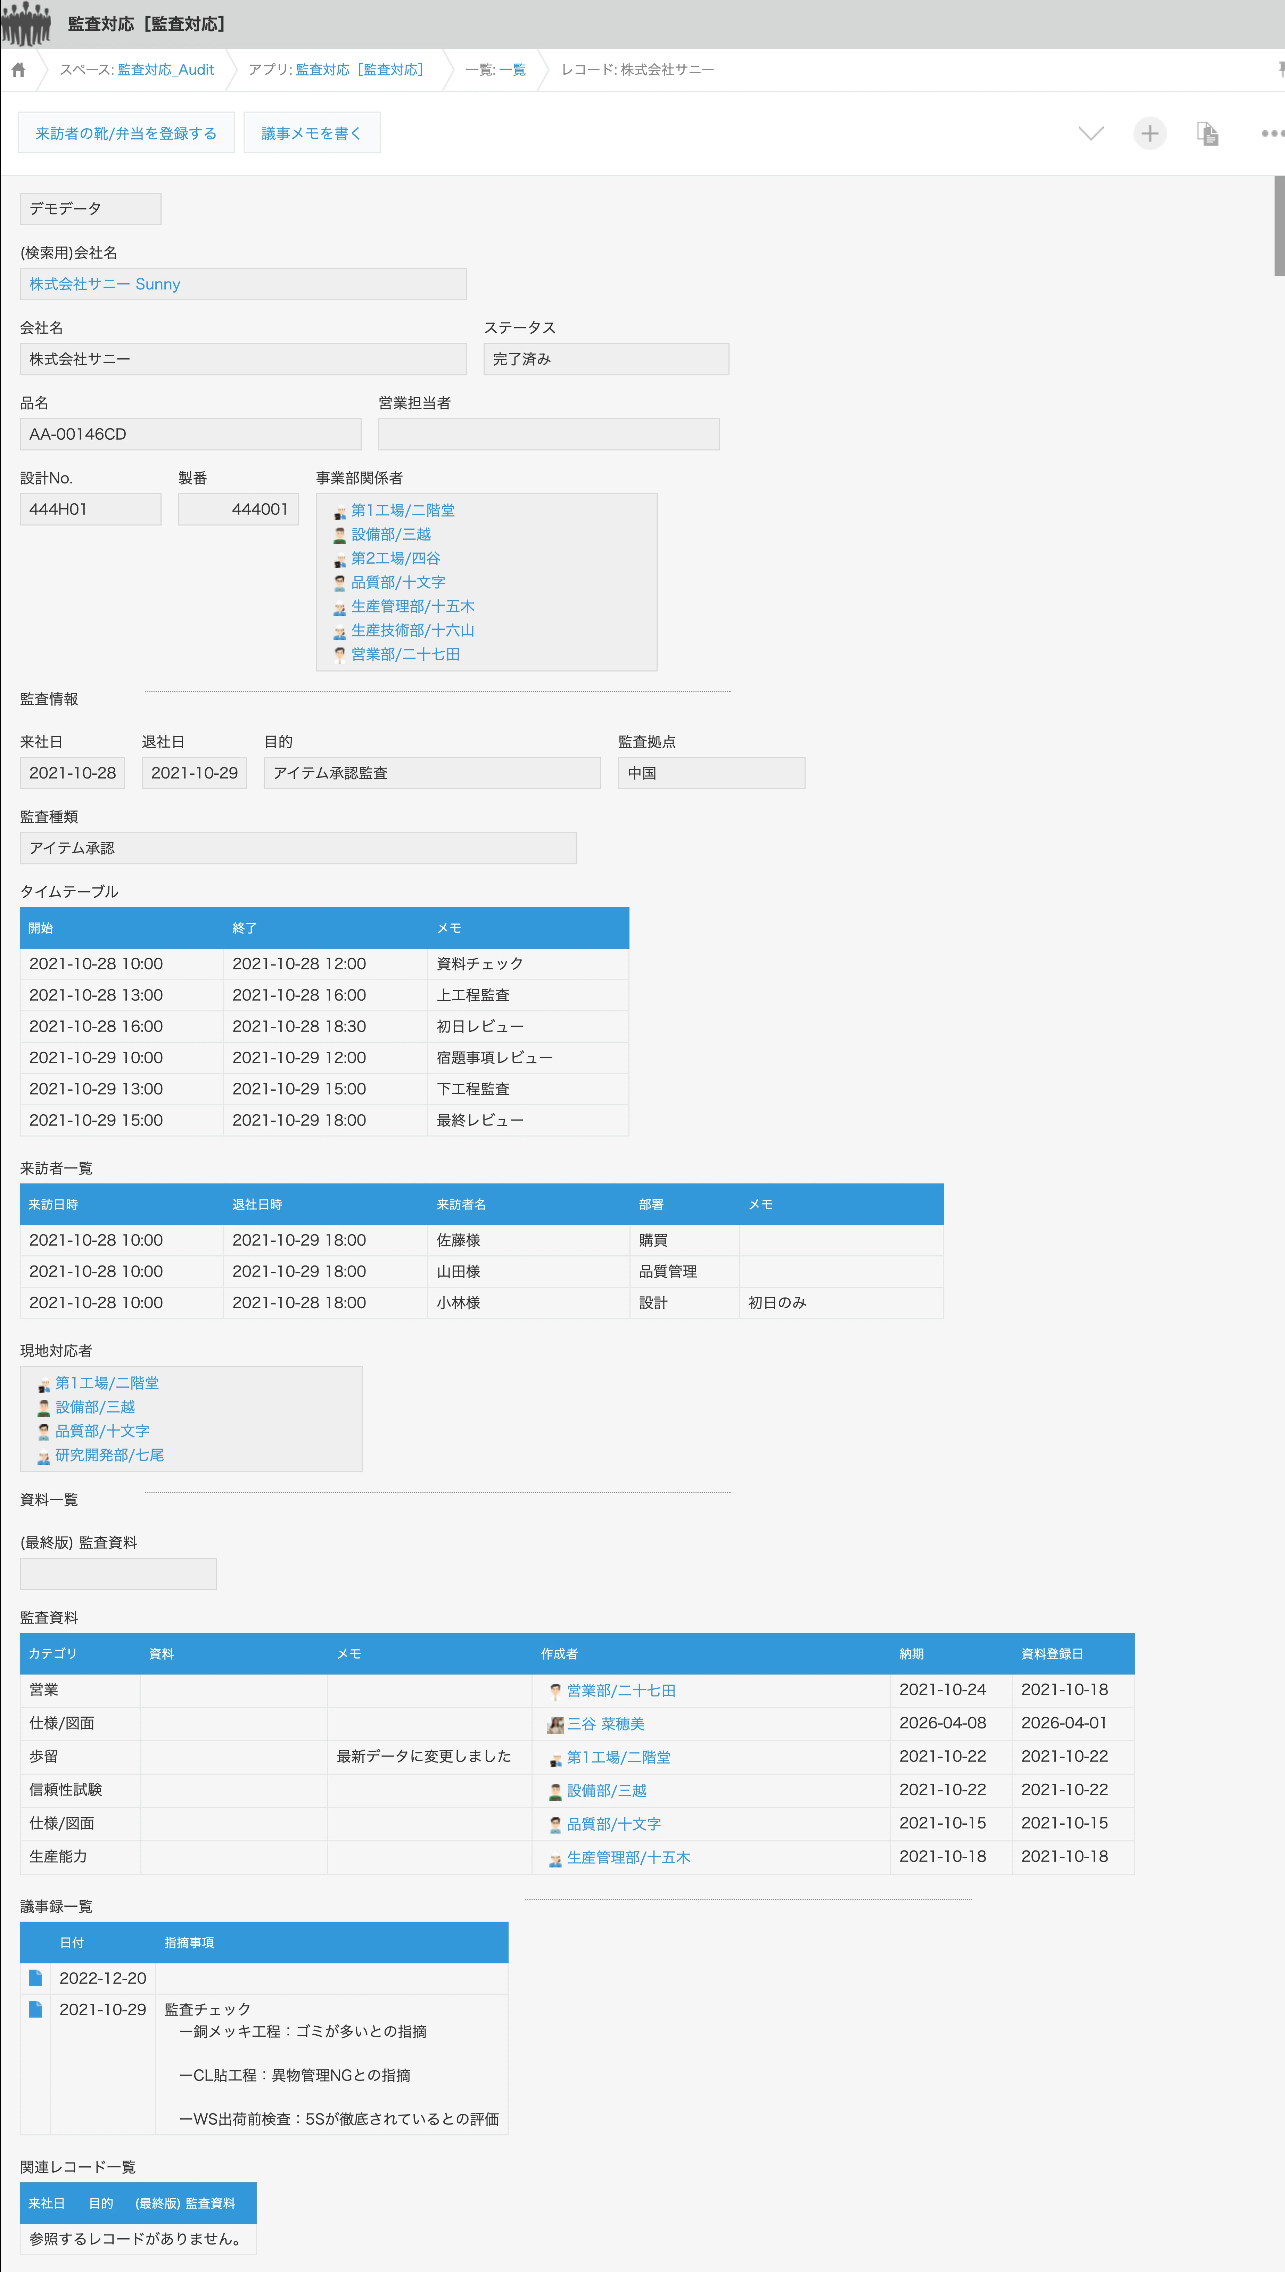
Task: Click 設備部/三越's avatar under 事業部関係者
Action: click(340, 535)
